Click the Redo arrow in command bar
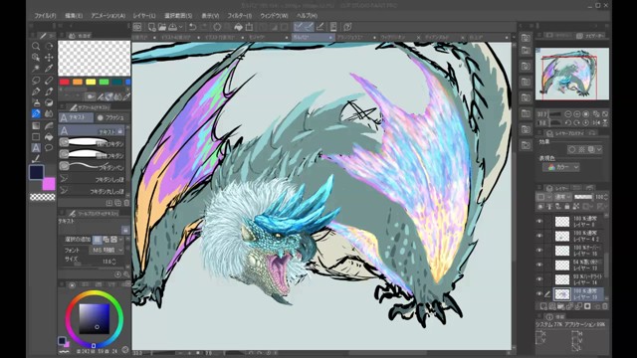Screen dimensions: 637x358 [203, 27]
